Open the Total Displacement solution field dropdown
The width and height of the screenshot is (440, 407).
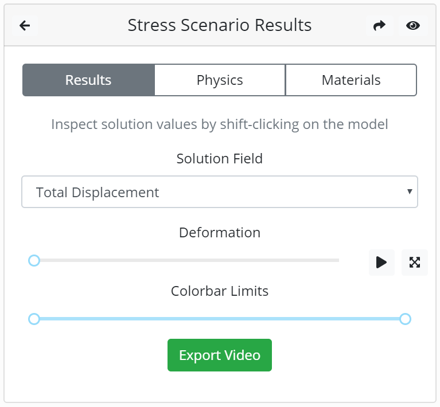(220, 192)
